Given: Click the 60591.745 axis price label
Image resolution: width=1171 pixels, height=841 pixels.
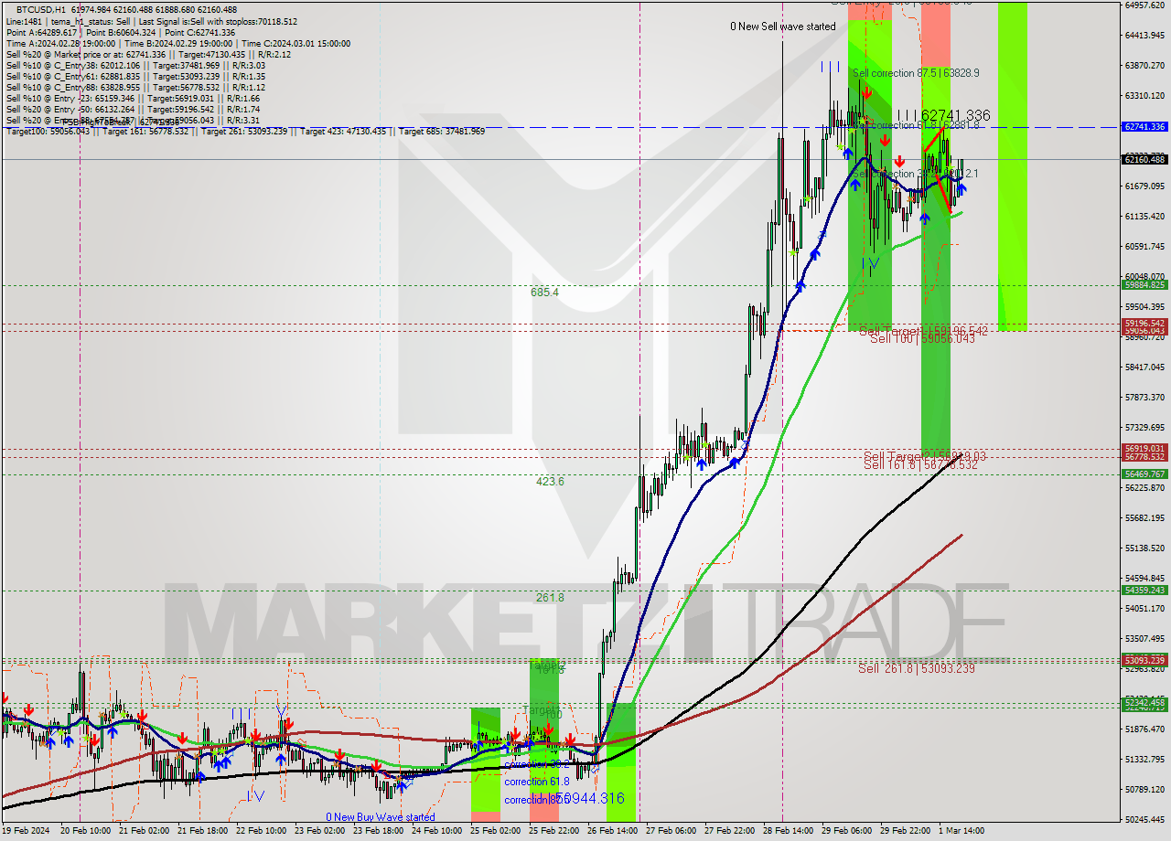Looking at the screenshot, I should click(1144, 246).
